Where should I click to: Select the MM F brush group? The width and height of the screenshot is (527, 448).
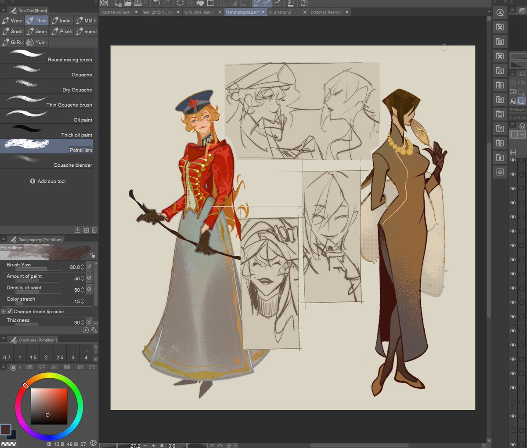coord(86,20)
